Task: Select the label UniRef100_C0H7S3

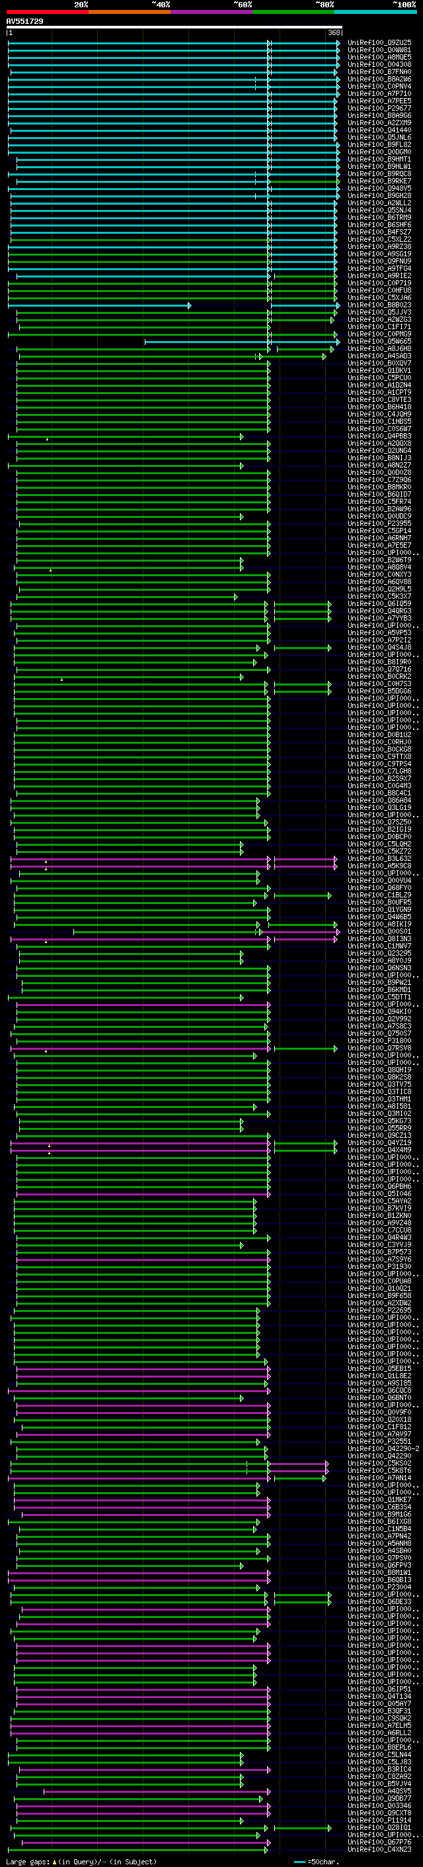Action: [379, 684]
